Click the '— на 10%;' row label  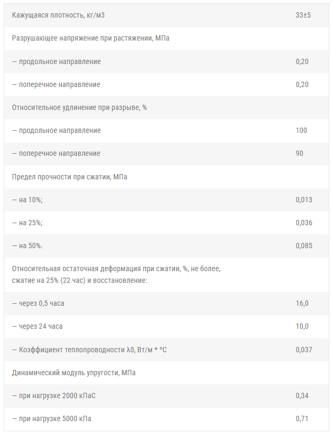coord(27,200)
